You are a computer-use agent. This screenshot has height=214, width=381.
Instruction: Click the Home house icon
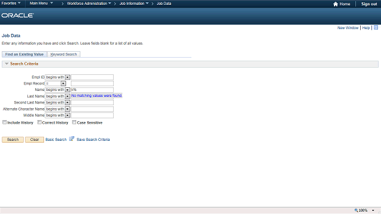point(336,4)
